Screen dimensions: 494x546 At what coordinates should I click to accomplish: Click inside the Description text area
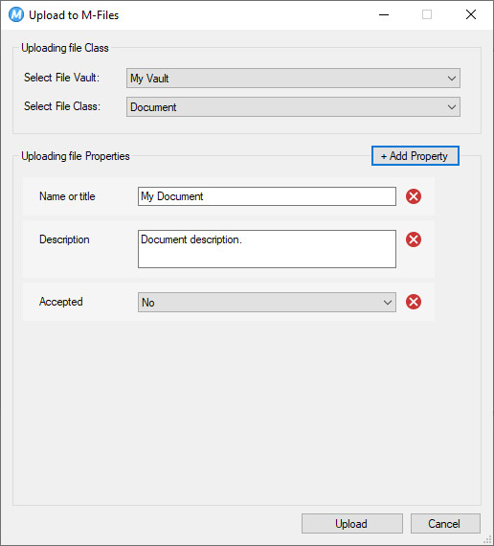267,249
